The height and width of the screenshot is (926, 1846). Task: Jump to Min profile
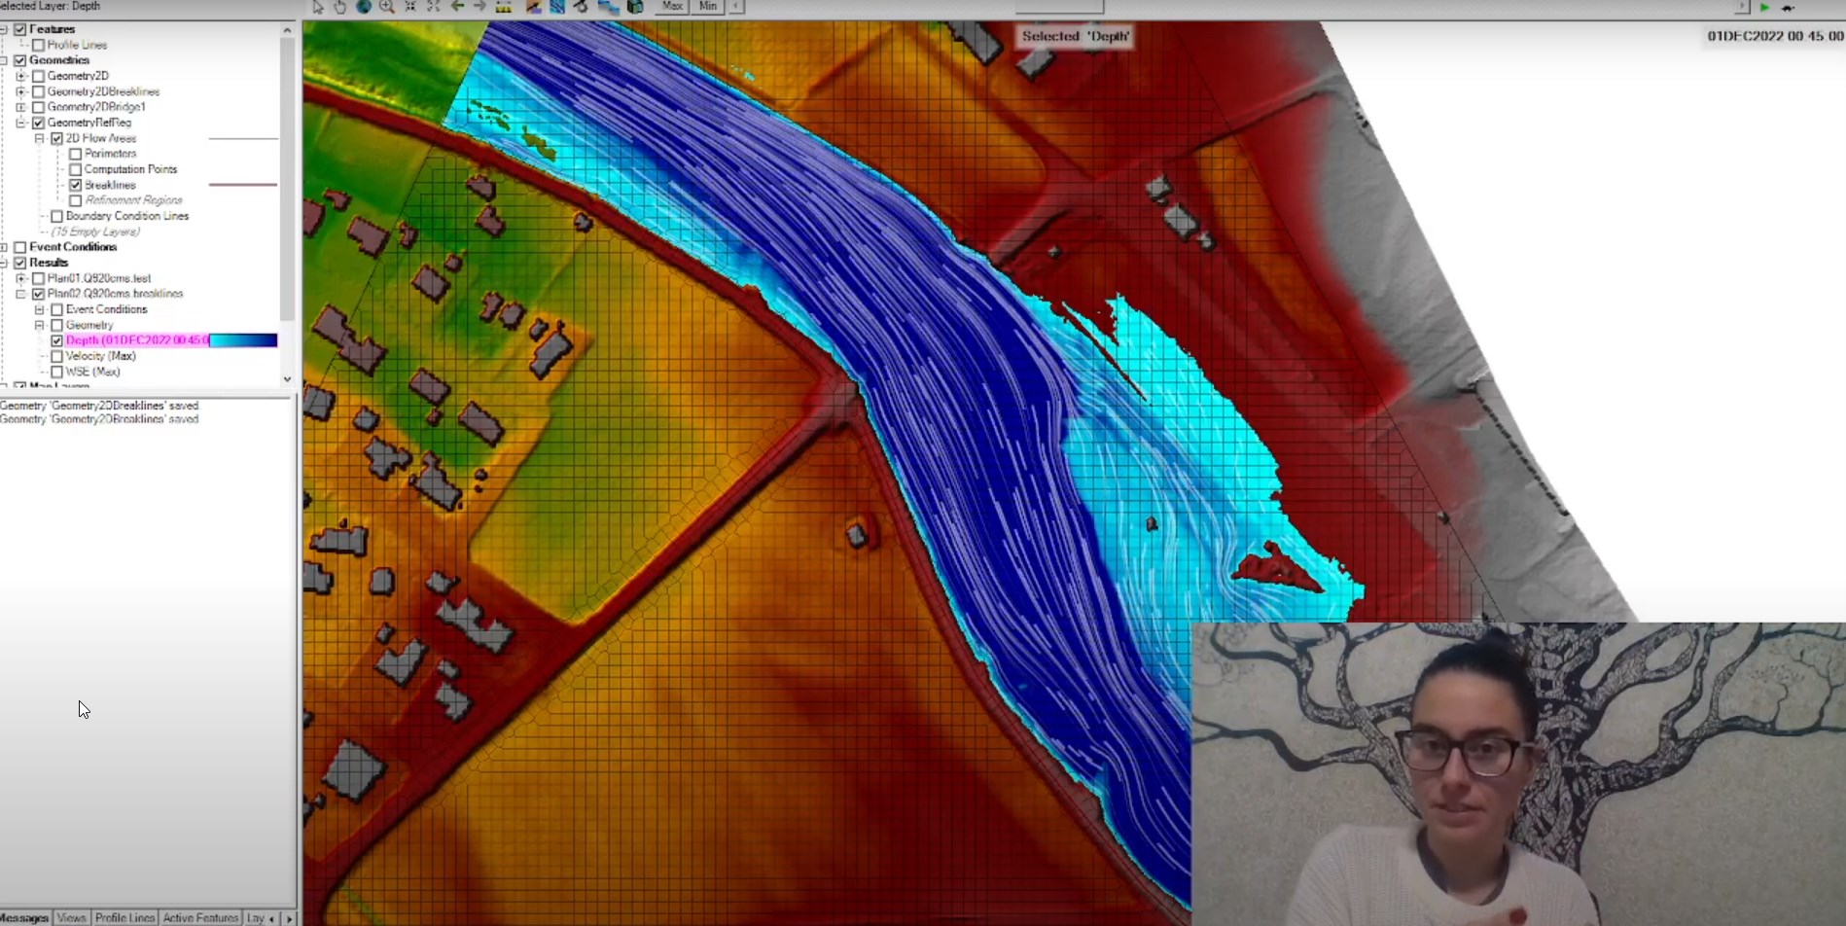pyautogui.click(x=708, y=6)
